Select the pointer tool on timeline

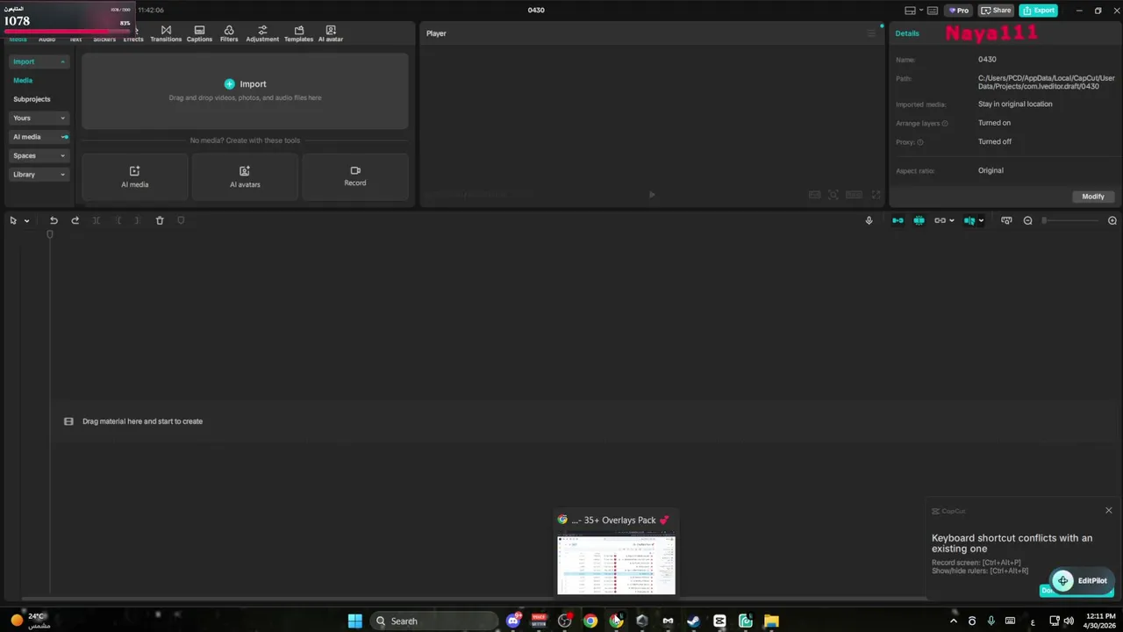(x=13, y=220)
